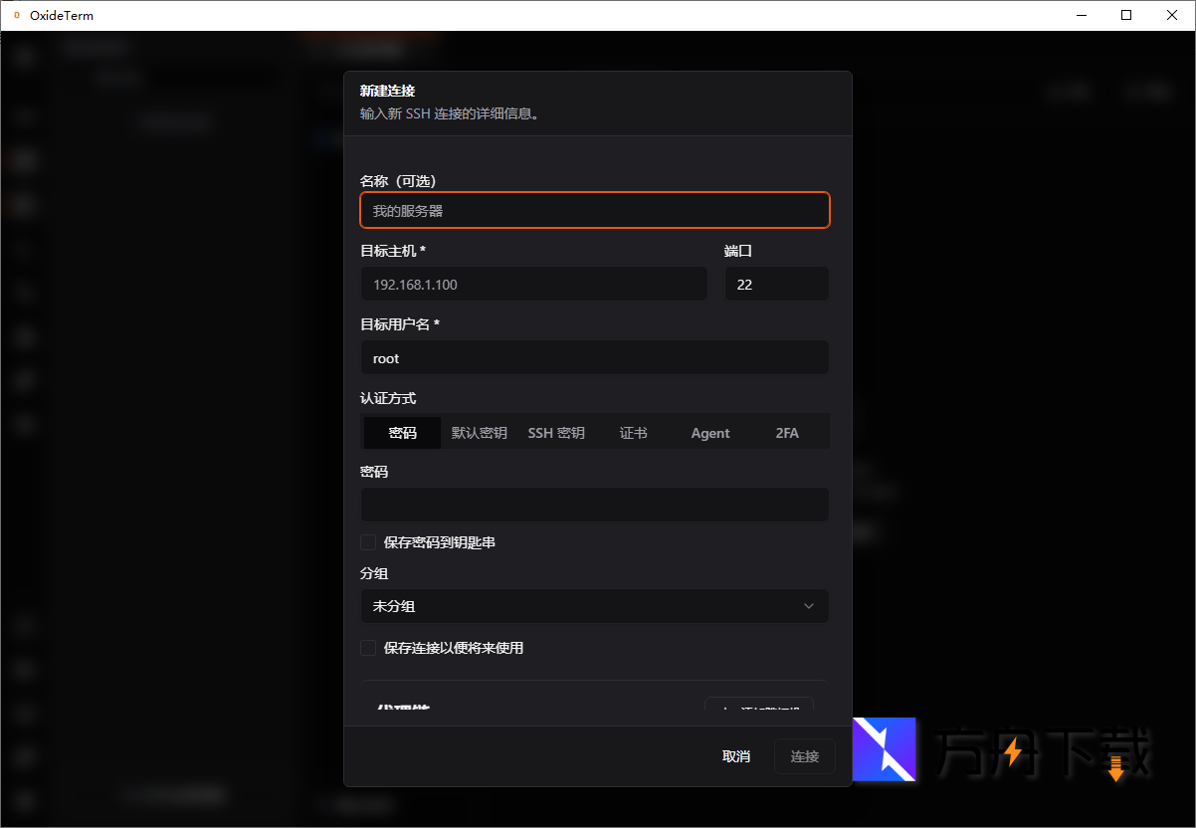The height and width of the screenshot is (828, 1196).
Task: Select the 2FA authentication method
Action: pos(786,433)
